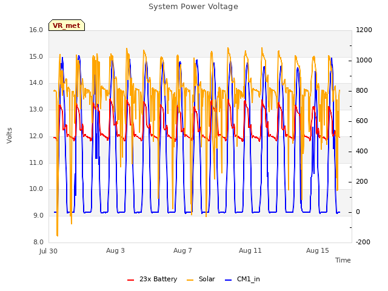
Task: Click the Aug 15 date tick label
Action: click(x=318, y=250)
